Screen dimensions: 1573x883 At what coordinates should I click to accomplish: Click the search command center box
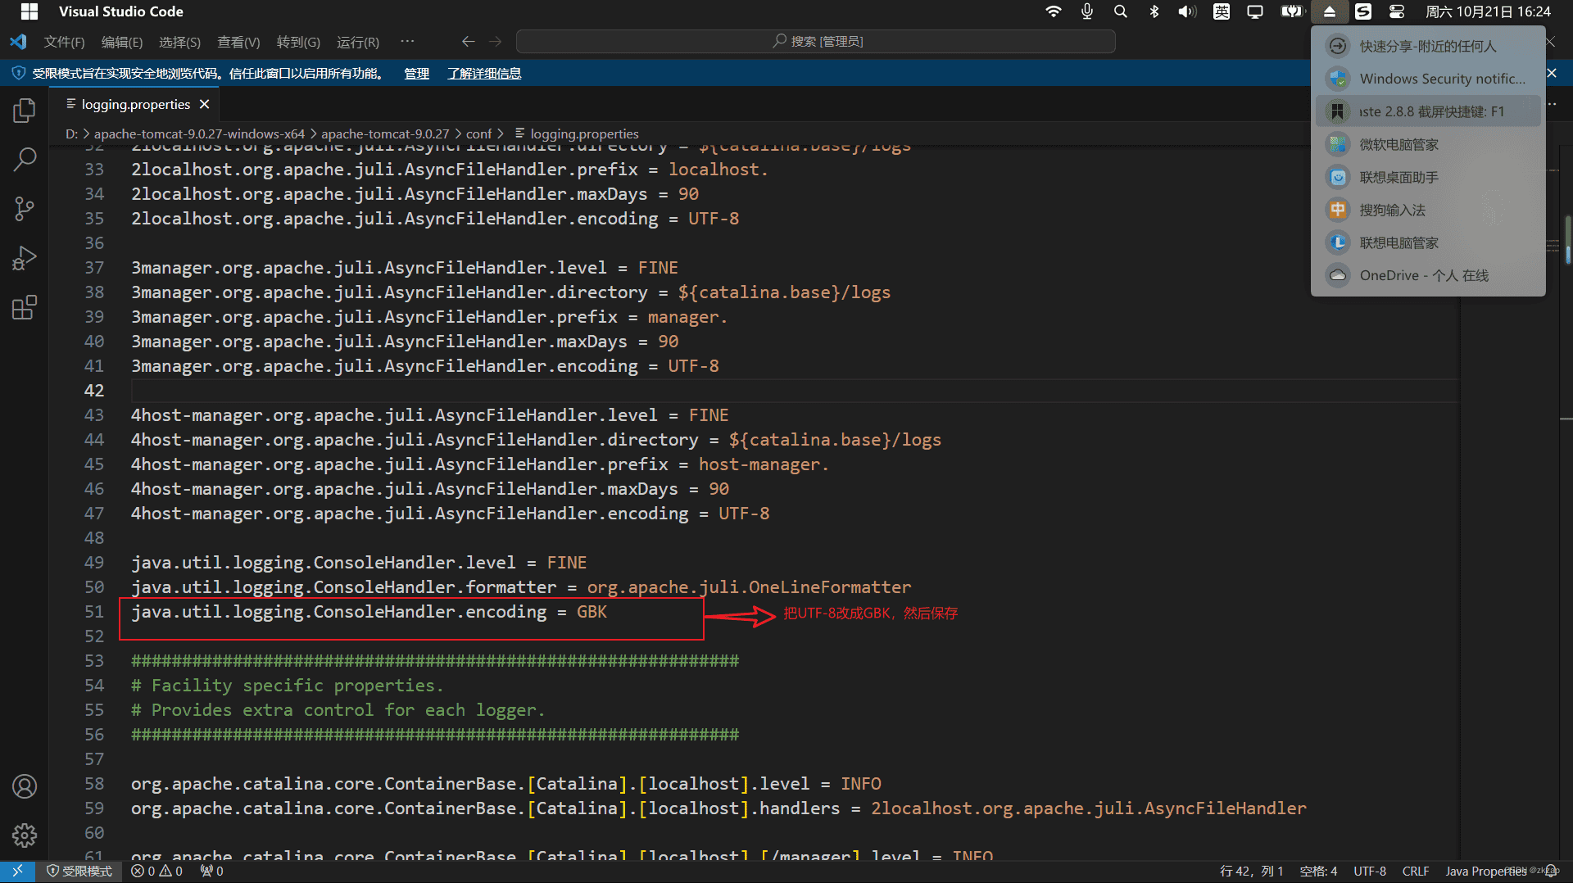click(x=816, y=42)
